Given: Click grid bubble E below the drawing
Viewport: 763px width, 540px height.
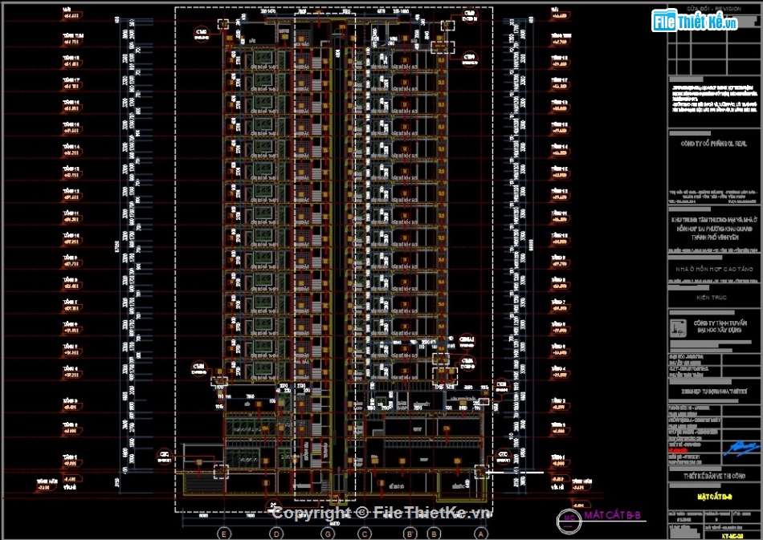Looking at the screenshot, I should (x=223, y=532).
